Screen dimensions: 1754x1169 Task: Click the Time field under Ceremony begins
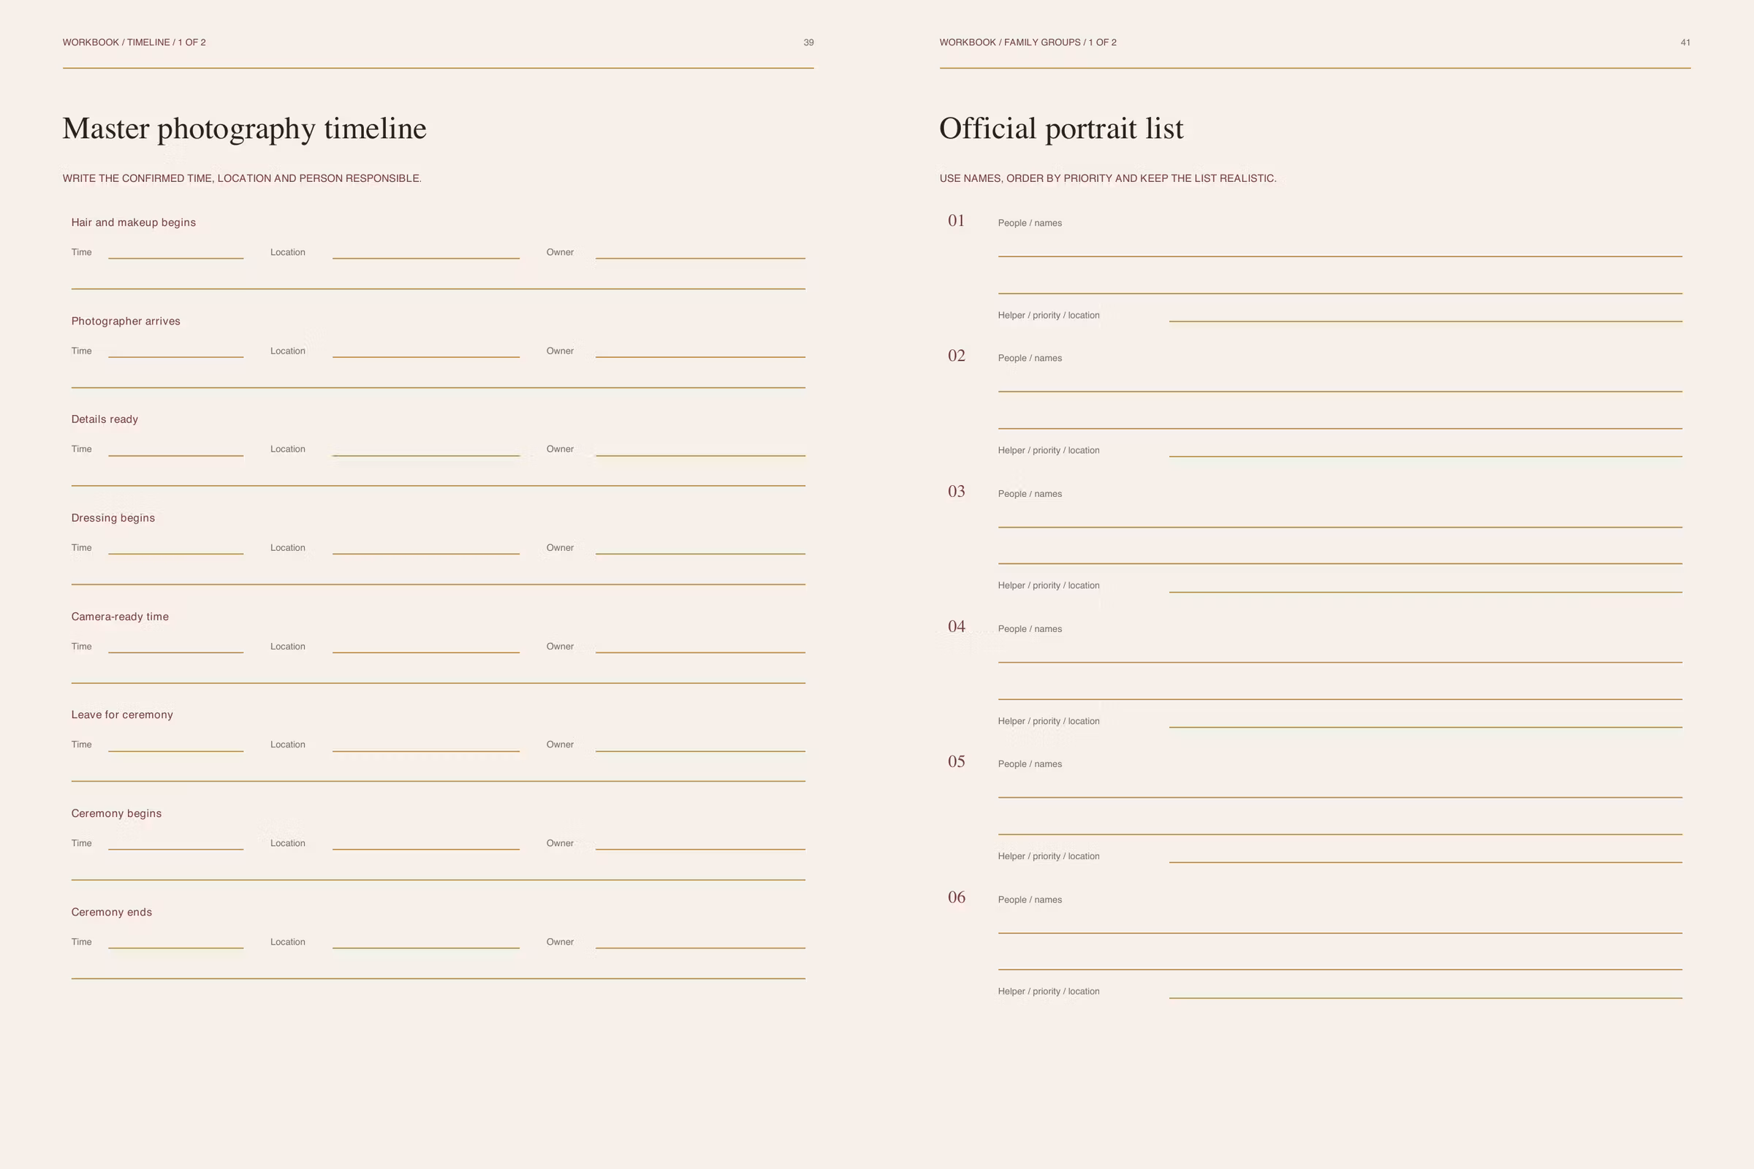click(175, 843)
